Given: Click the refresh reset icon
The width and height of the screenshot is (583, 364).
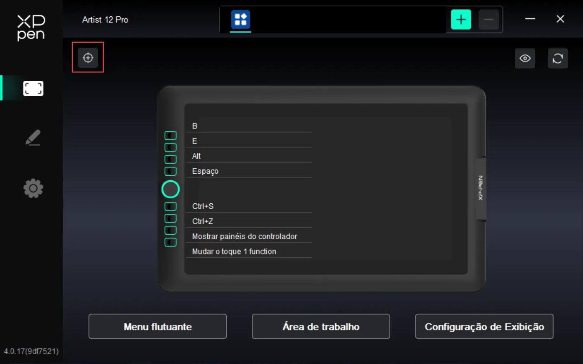Looking at the screenshot, I should pos(558,58).
